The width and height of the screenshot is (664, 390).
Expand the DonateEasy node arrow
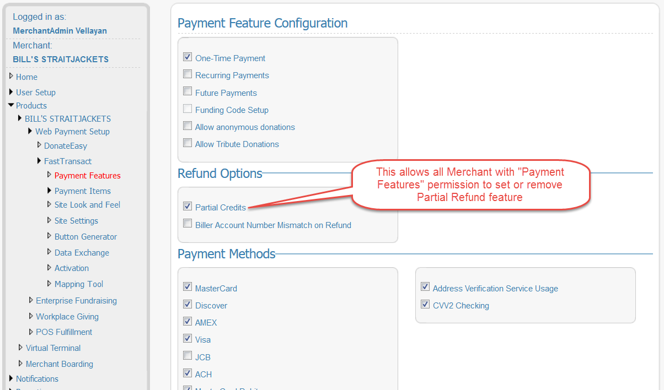click(x=39, y=145)
